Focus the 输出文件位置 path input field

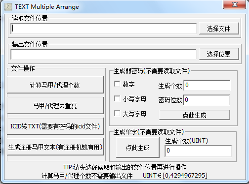point(104,54)
